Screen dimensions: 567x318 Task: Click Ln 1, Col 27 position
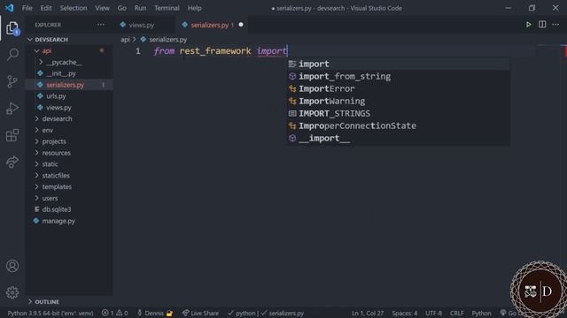(x=368, y=313)
